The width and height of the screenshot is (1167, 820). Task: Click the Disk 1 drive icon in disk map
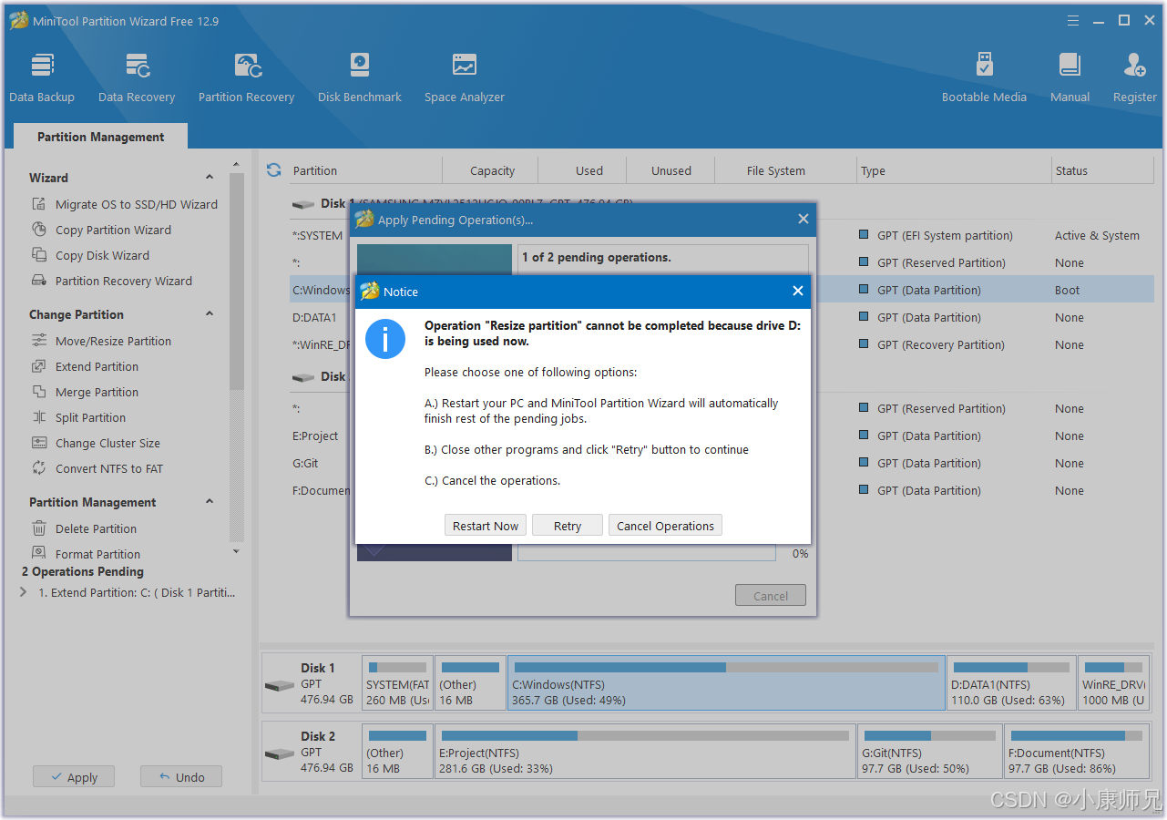(279, 685)
